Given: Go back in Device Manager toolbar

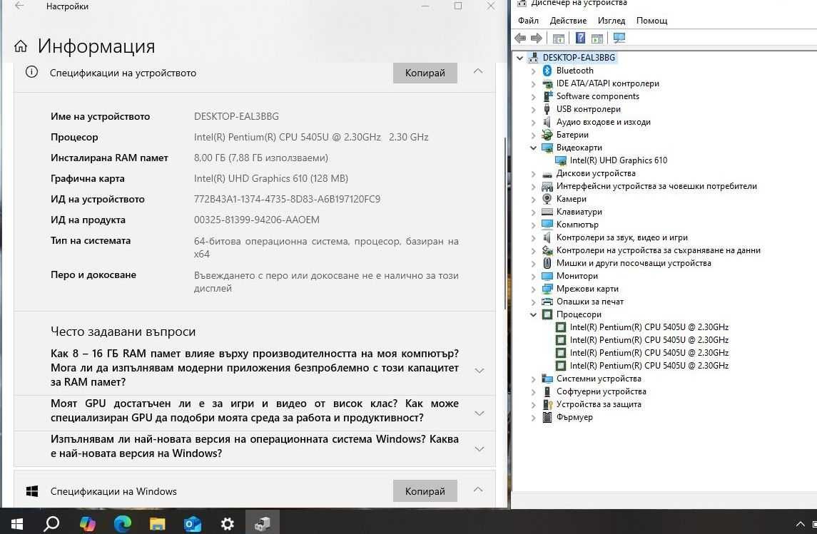Looking at the screenshot, I should click(520, 38).
